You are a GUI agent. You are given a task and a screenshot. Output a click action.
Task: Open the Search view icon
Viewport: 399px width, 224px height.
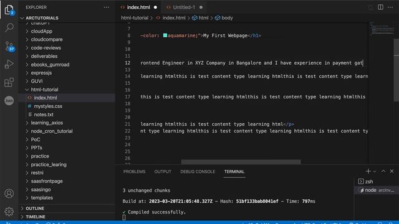(9, 27)
